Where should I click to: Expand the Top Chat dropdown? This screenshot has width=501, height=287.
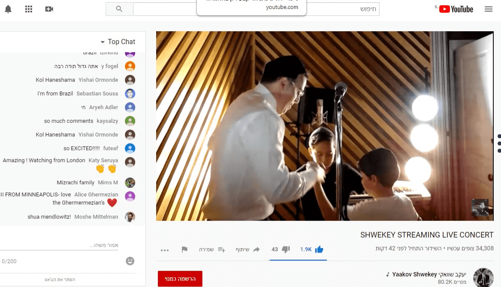click(118, 41)
